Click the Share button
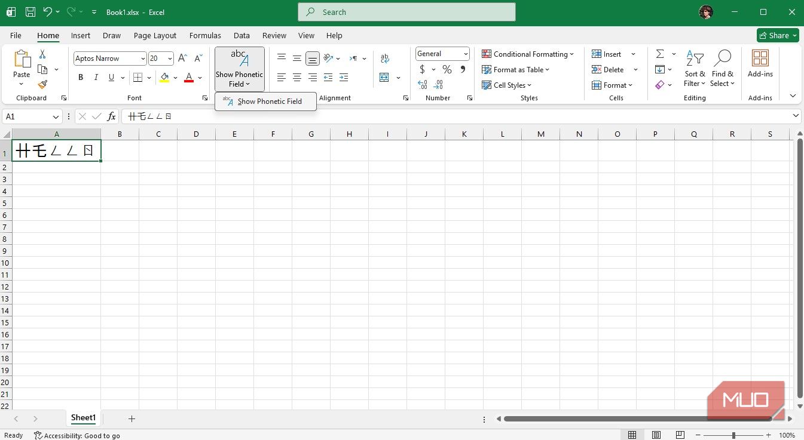The image size is (804, 440). click(778, 35)
